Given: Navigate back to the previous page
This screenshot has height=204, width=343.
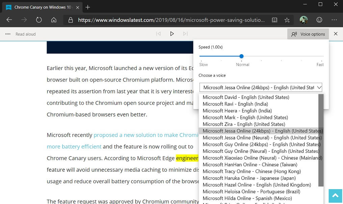Looking at the screenshot, I should [9, 20].
